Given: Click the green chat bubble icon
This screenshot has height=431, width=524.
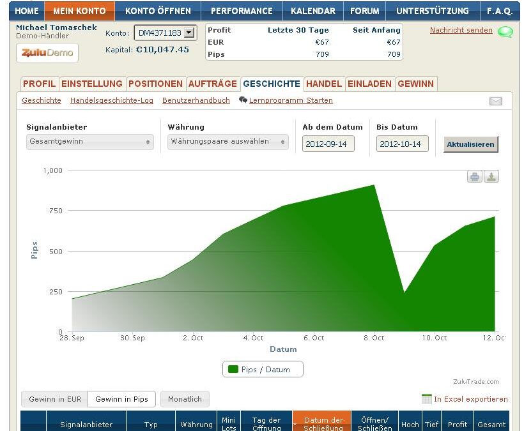Looking at the screenshot, I should (x=505, y=32).
